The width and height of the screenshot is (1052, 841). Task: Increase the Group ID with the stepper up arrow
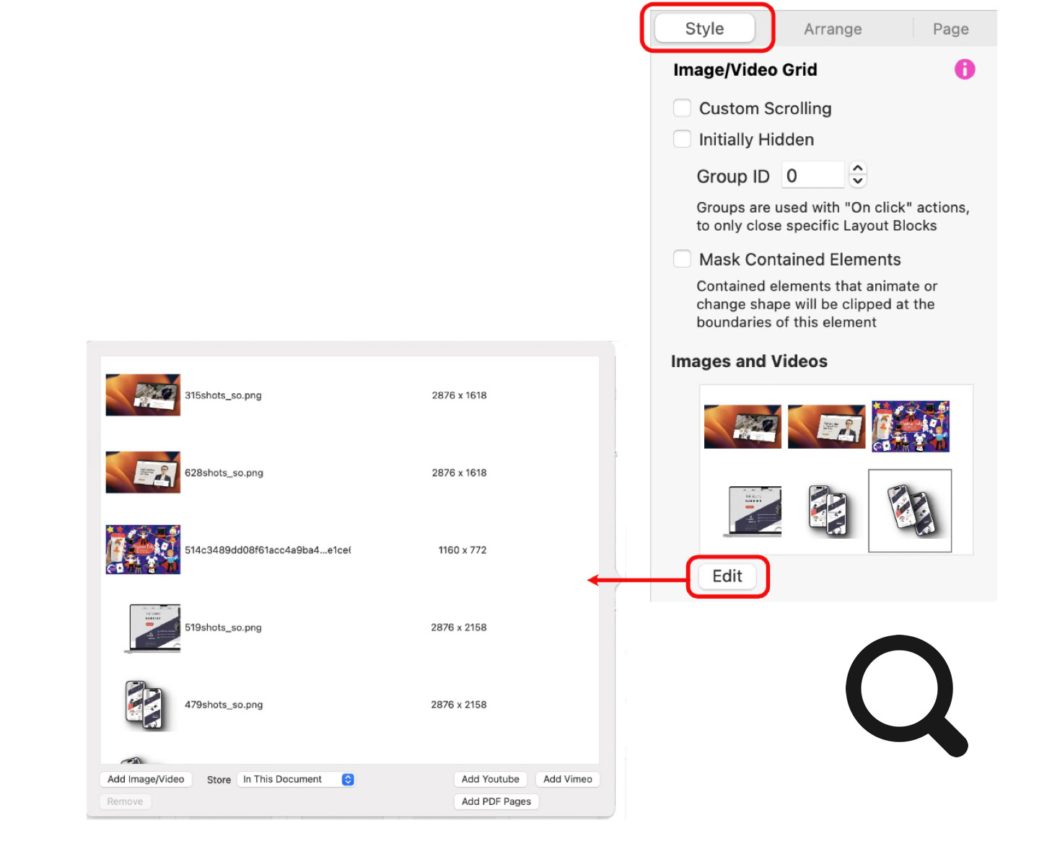857,168
